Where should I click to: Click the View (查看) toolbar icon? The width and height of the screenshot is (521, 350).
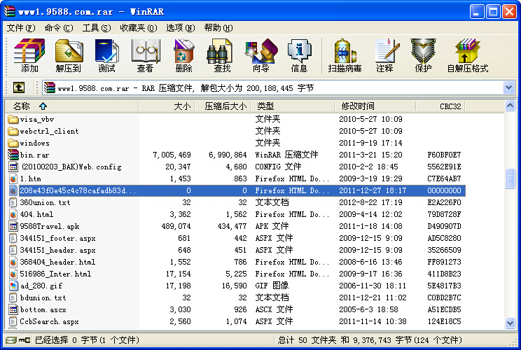pyautogui.click(x=146, y=55)
